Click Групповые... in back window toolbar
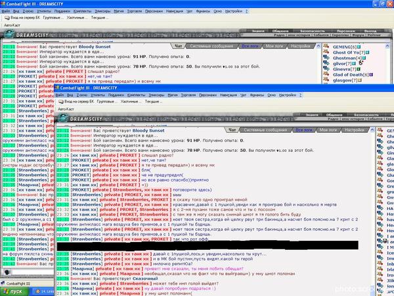394x296 pixels. click(x=53, y=18)
